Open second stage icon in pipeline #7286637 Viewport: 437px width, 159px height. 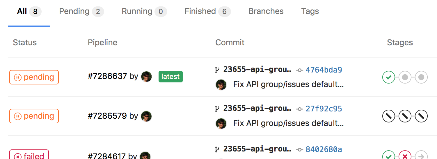point(405,77)
